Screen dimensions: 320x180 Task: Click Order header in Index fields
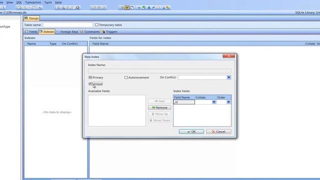click(223, 97)
